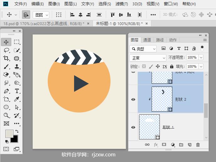The height and width of the screenshot is (162, 216).
Task: Expand the layer filter 类型 dropdown
Action: click(143, 49)
